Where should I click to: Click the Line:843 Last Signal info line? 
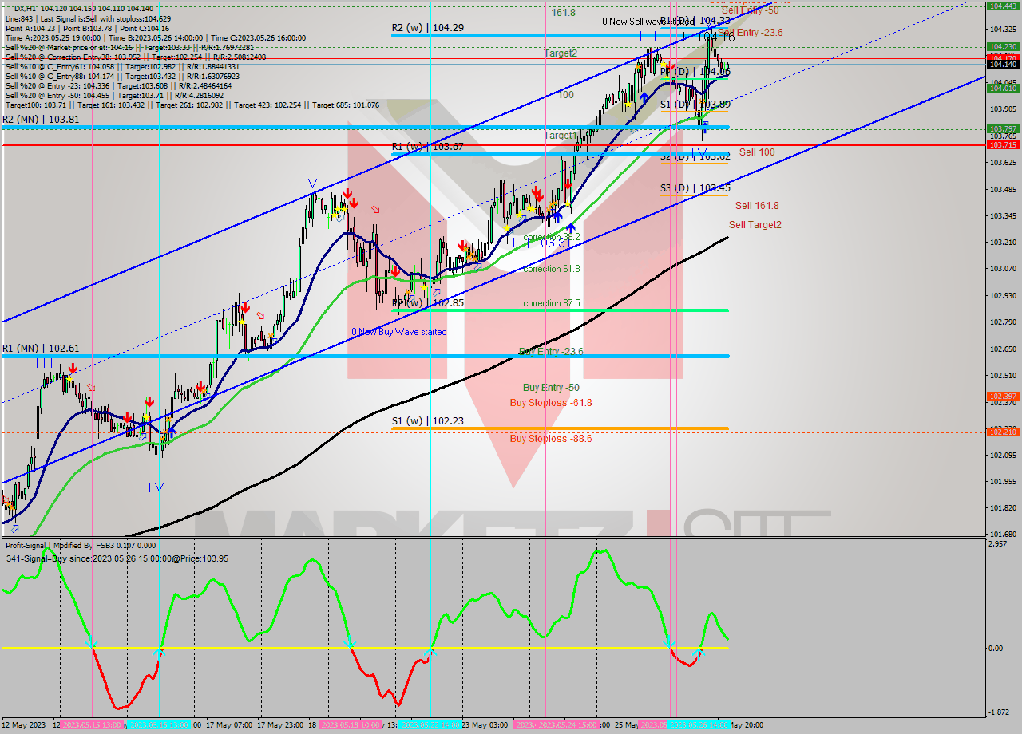click(88, 18)
